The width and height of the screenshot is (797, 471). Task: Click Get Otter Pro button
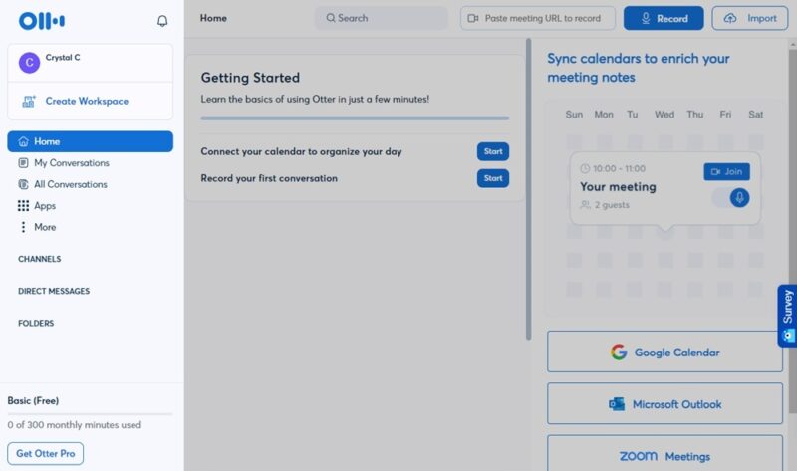point(45,454)
